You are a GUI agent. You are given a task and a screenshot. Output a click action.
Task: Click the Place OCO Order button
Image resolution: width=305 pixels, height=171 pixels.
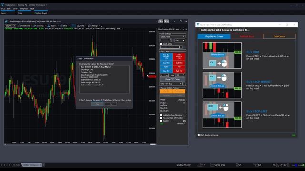pos(173,79)
